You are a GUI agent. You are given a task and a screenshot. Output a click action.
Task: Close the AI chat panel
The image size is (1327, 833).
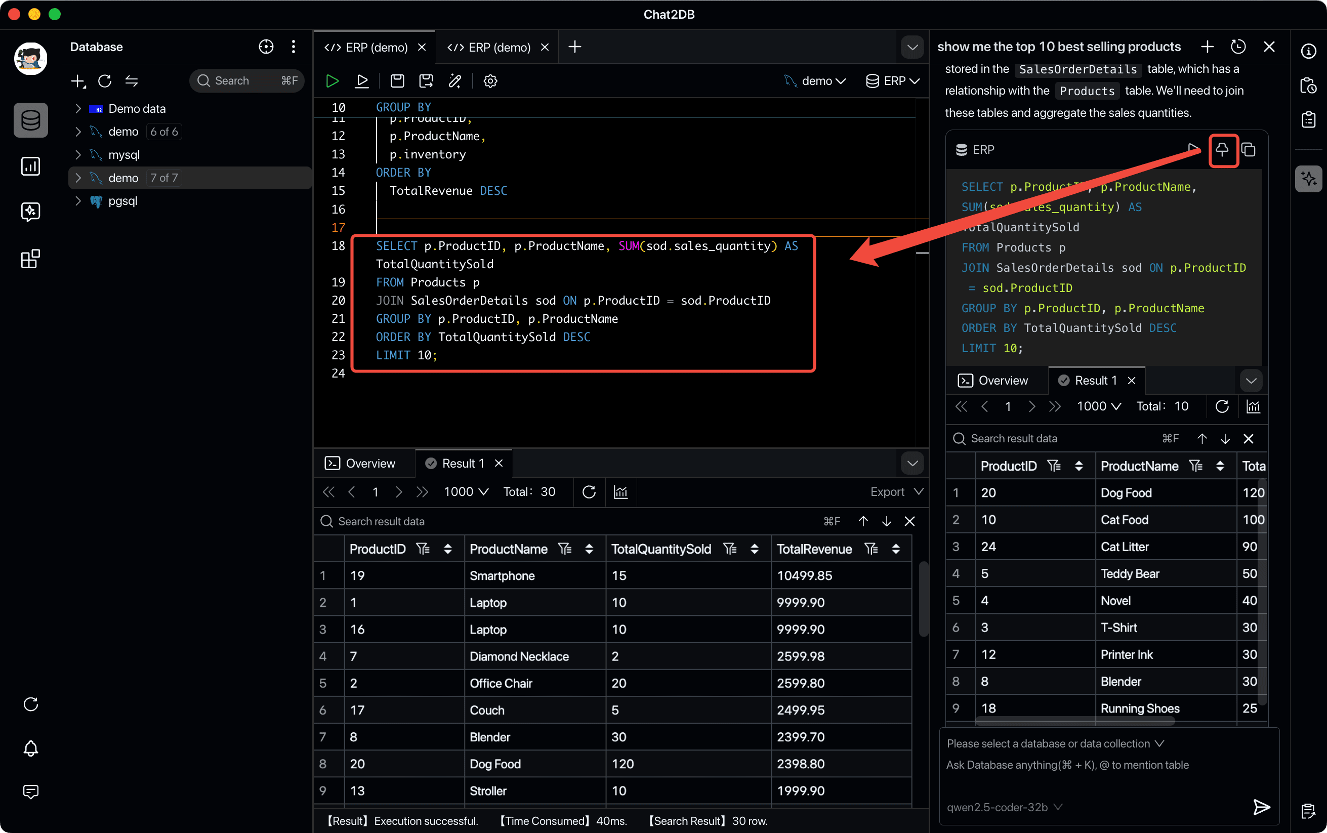[1269, 47]
